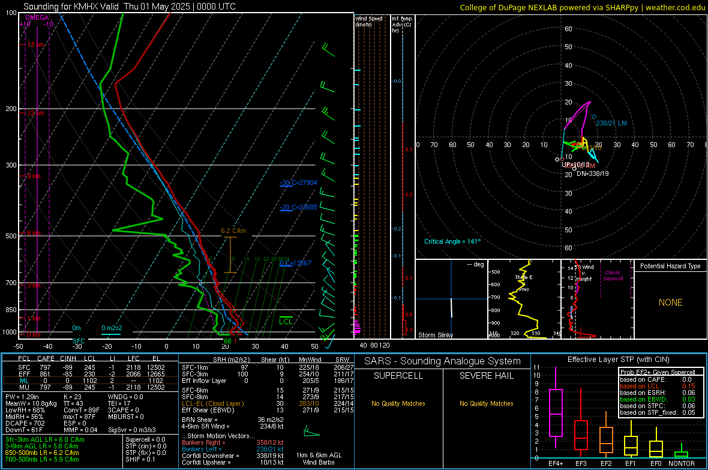Screen dimensions: 708x470
Task: Select the -30 C=27904' level label
Action: point(299,182)
